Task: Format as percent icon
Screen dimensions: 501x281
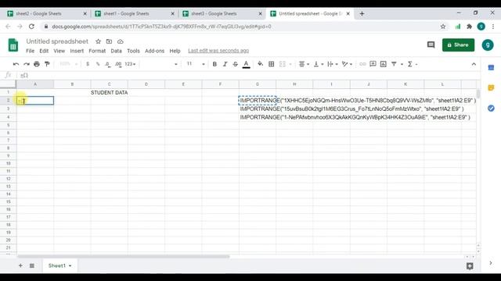Action: 98,64
